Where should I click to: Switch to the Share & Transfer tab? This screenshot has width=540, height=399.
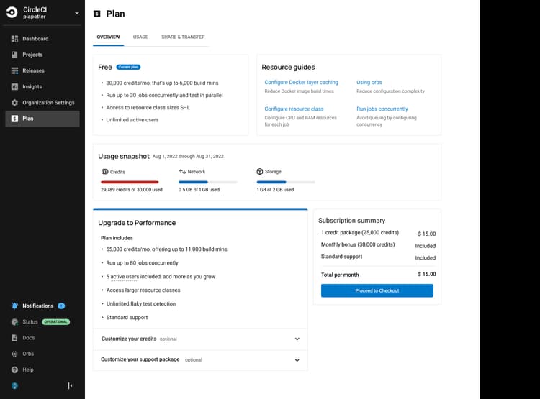click(x=183, y=37)
